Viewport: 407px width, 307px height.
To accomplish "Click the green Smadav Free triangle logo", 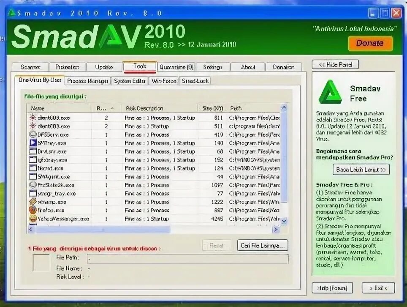I will coord(330,92).
